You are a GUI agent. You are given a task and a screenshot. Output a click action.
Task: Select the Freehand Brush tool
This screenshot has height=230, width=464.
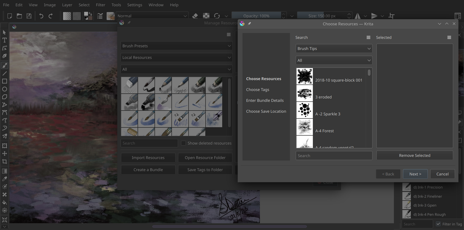[x=5, y=65]
